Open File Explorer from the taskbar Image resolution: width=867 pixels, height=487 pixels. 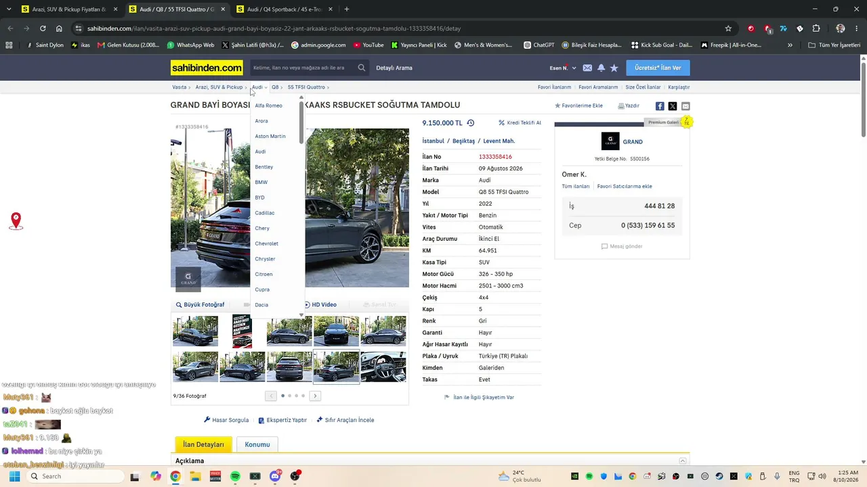pyautogui.click(x=195, y=476)
